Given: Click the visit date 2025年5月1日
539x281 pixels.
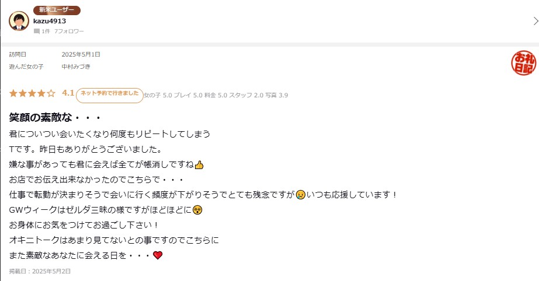Looking at the screenshot, I should pos(81,54).
